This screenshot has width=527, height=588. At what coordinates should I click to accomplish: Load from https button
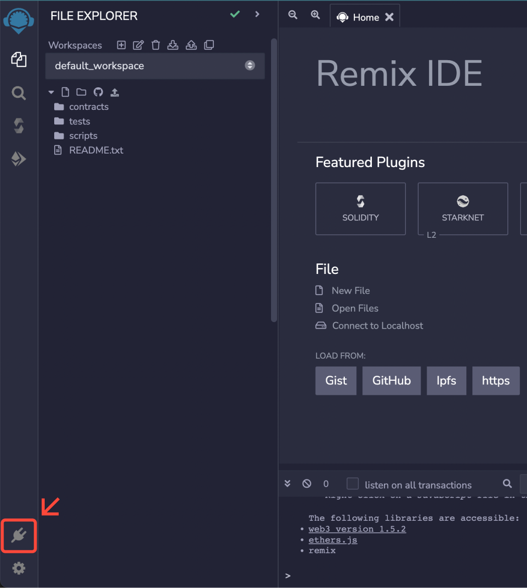[496, 381]
